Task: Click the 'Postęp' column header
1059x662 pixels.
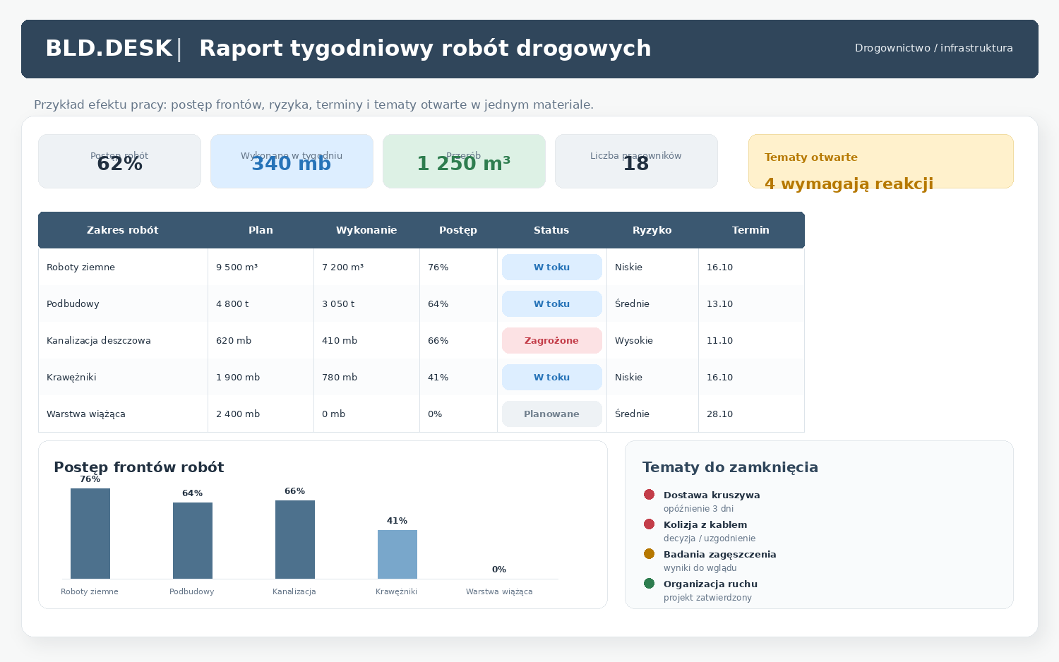Action: point(458,230)
